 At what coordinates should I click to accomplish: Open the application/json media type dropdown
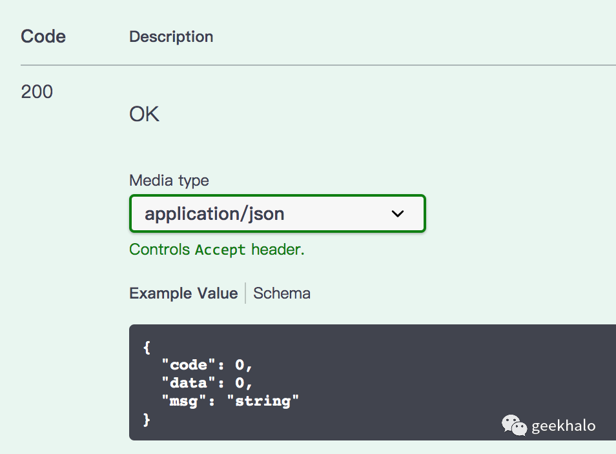coord(277,213)
